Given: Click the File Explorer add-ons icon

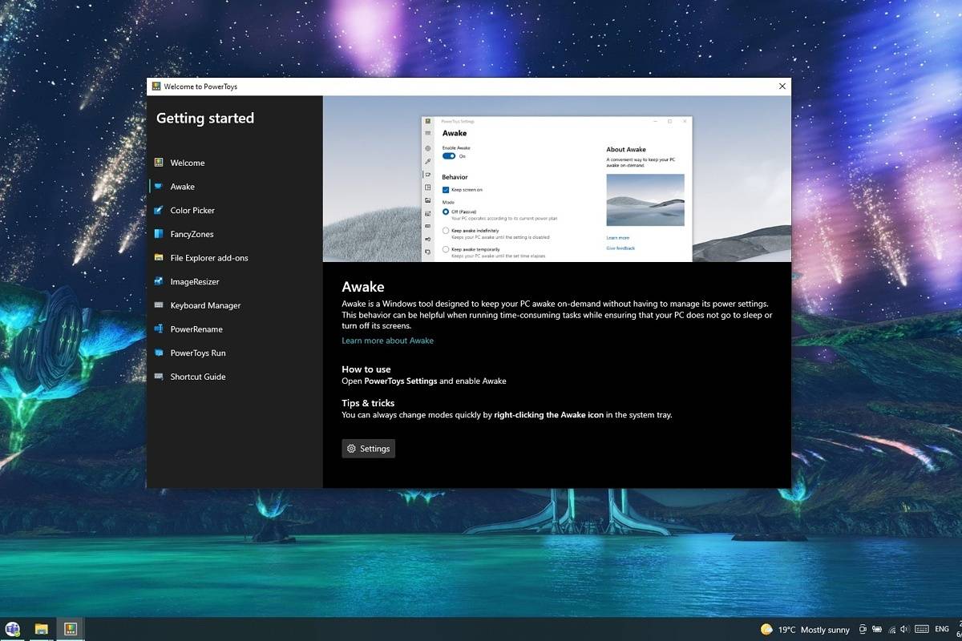Looking at the screenshot, I should pos(159,258).
